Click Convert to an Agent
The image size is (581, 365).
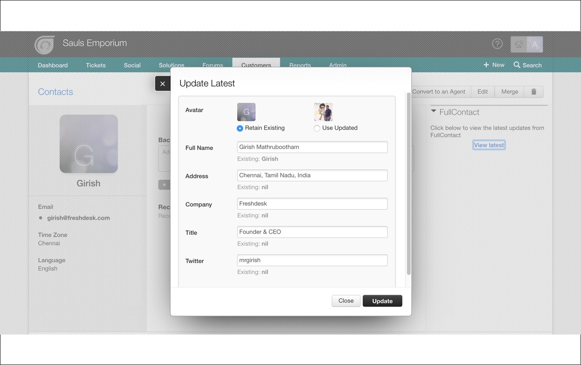point(439,91)
